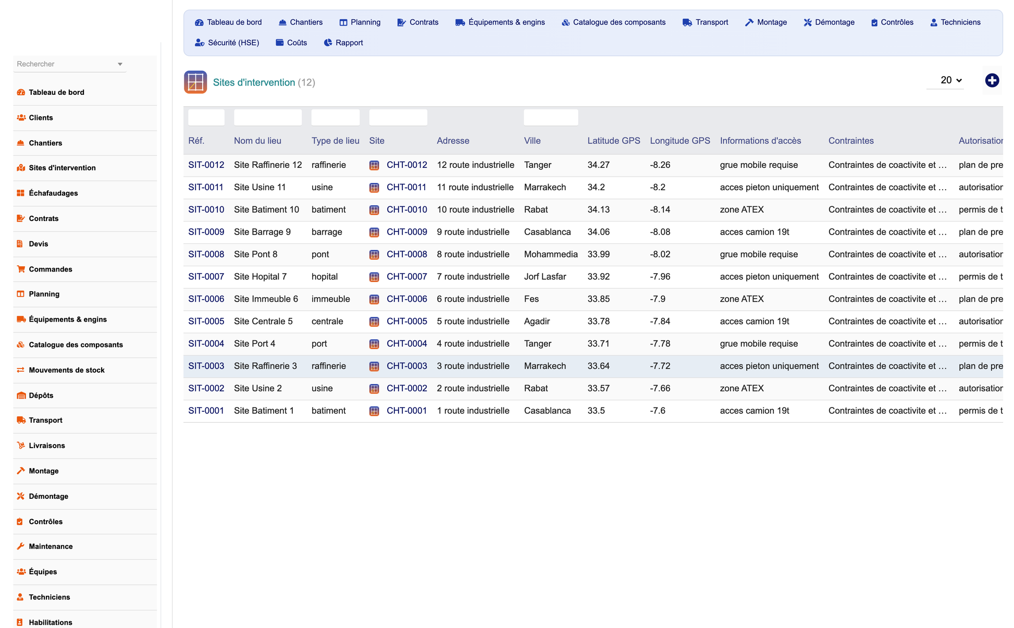Viewport: 1014px width, 628px height.
Task: Go to Planning in the sidebar
Action: (x=44, y=294)
